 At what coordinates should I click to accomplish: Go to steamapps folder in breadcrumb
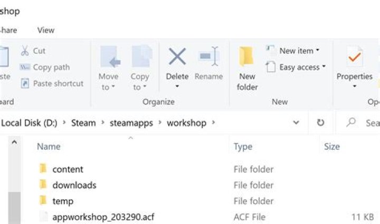[x=131, y=123]
